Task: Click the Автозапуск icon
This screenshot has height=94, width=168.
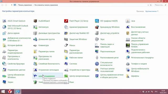Action: coord(35,27)
